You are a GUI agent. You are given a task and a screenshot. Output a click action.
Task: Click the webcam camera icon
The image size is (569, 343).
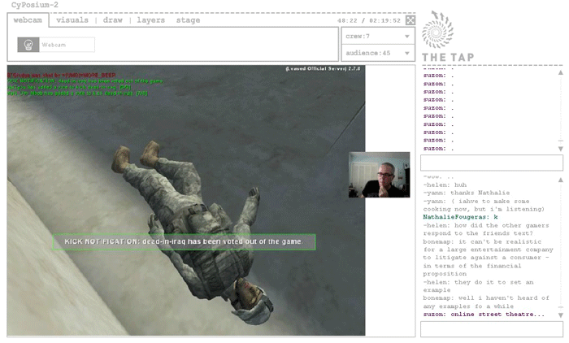coord(28,45)
